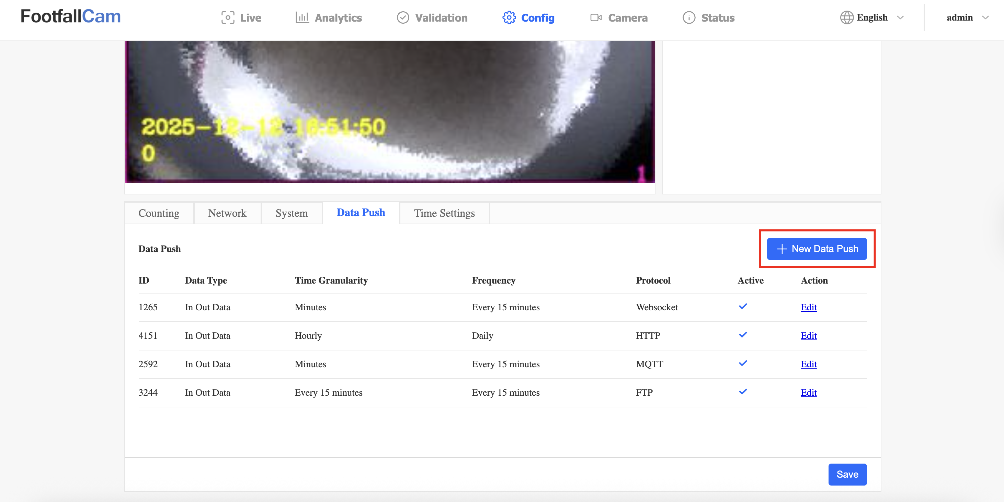Switch to the Network tab
Viewport: 1004px width, 502px height.
click(227, 213)
